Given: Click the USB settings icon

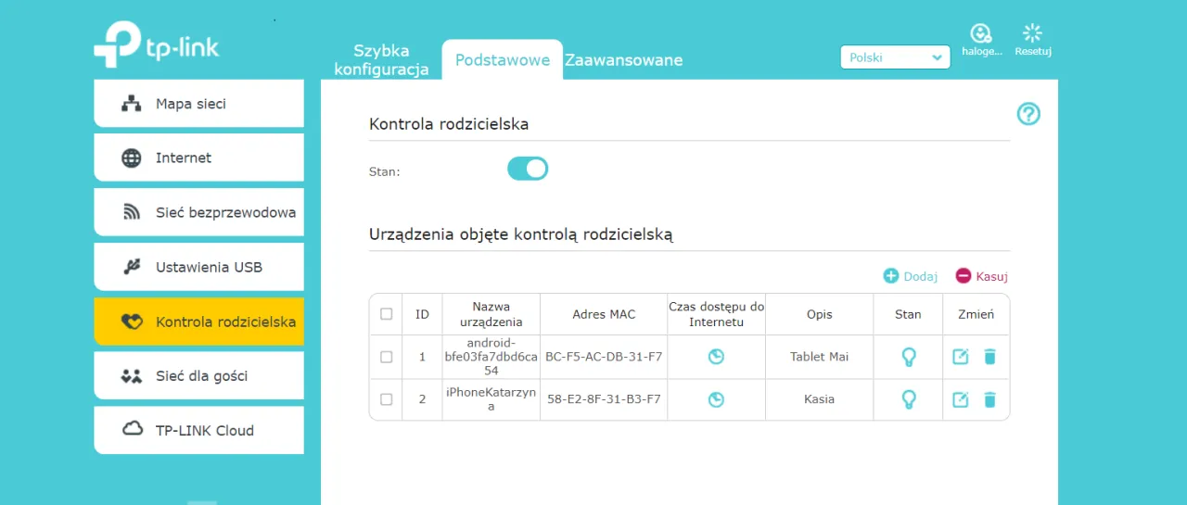Looking at the screenshot, I should tap(132, 267).
